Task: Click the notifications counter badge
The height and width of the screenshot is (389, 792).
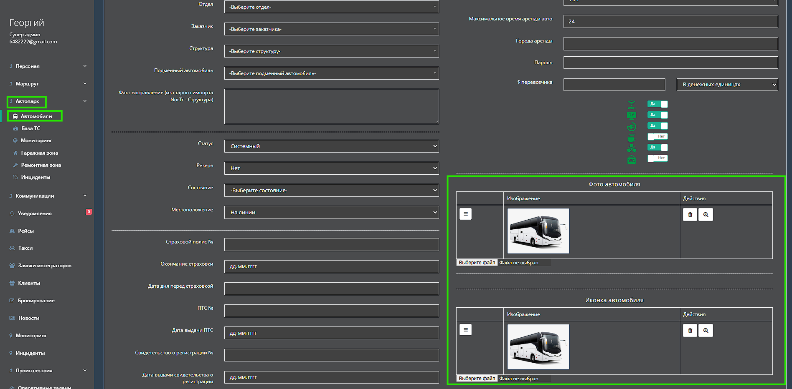Action: (89, 212)
